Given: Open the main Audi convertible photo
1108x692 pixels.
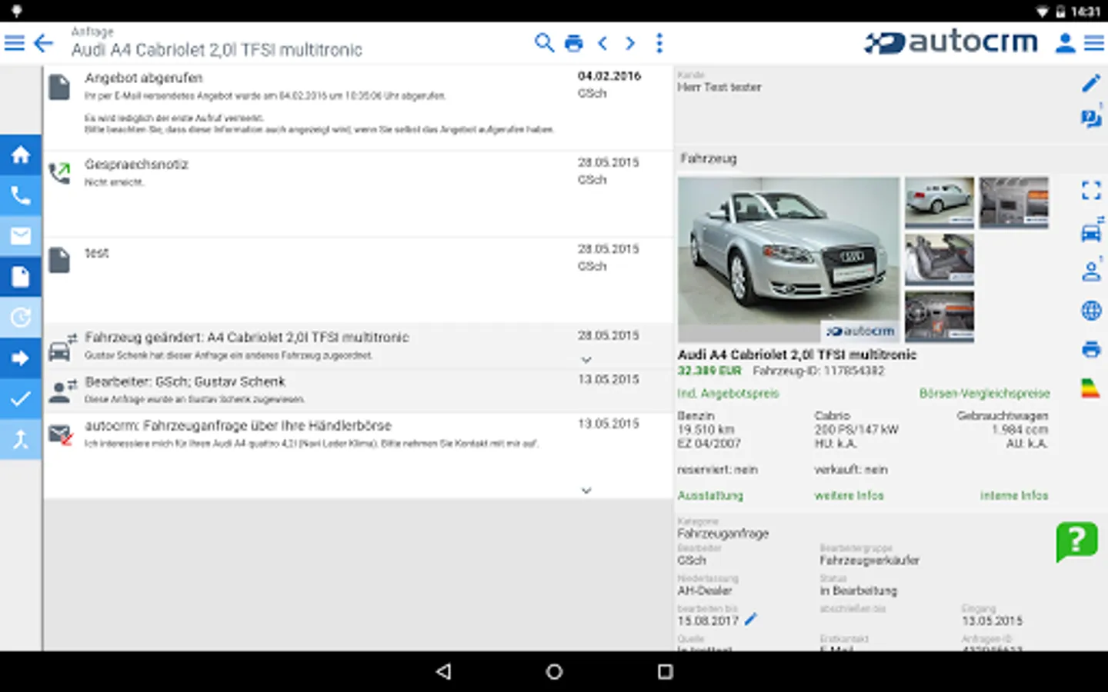Looking at the screenshot, I should (789, 260).
